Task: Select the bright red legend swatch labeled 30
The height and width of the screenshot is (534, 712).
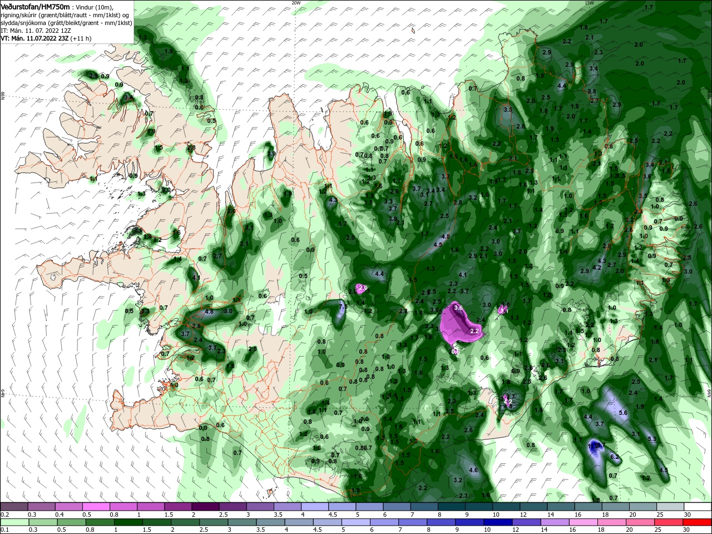Action: pyautogui.click(x=698, y=522)
